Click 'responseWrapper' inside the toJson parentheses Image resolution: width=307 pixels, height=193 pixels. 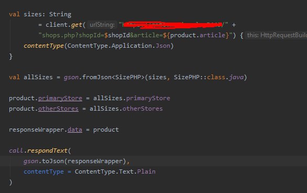click(x=95, y=161)
